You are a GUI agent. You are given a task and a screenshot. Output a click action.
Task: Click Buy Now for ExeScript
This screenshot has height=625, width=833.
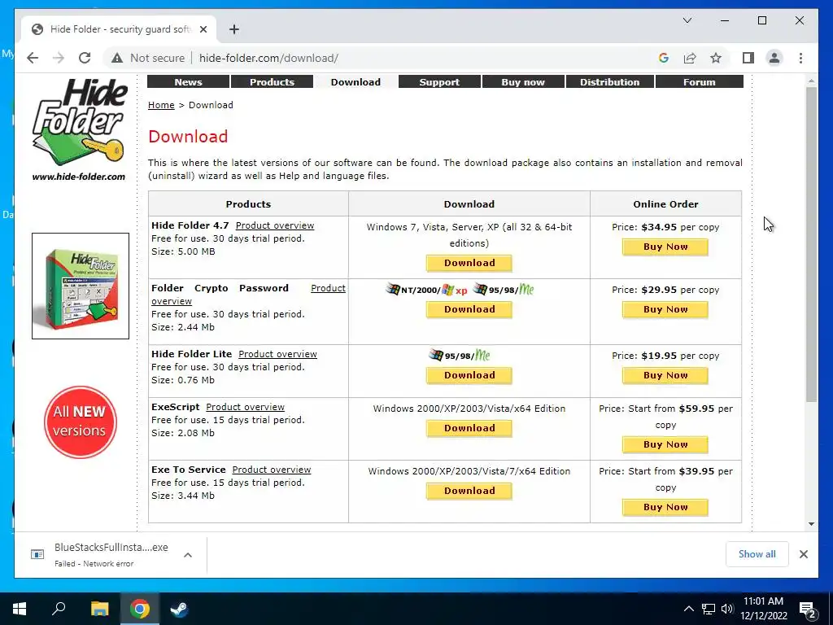point(665,444)
